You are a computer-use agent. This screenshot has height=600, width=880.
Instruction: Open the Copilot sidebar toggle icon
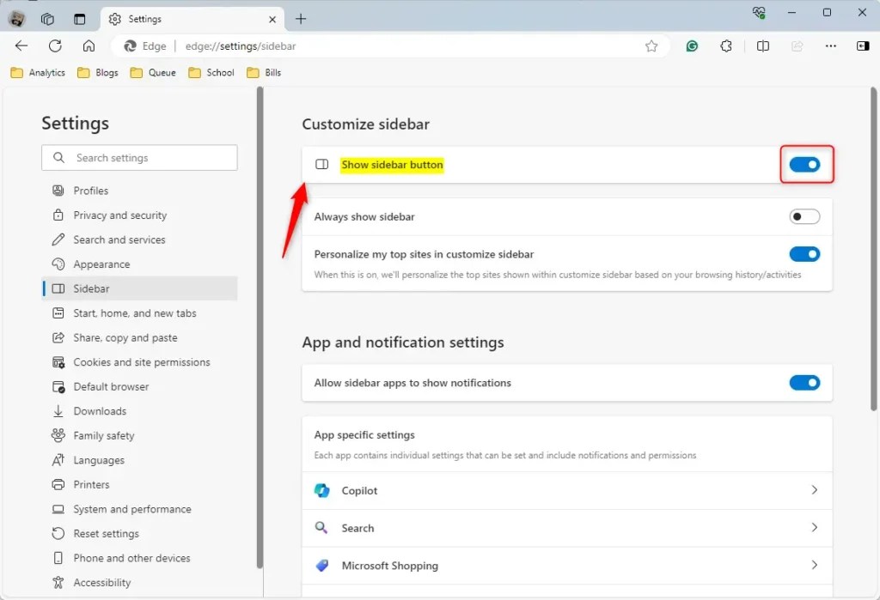click(865, 46)
